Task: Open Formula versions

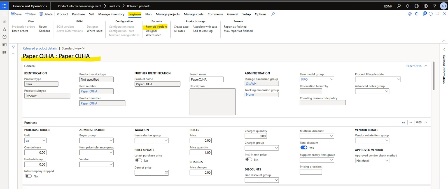Action: [x=157, y=27]
